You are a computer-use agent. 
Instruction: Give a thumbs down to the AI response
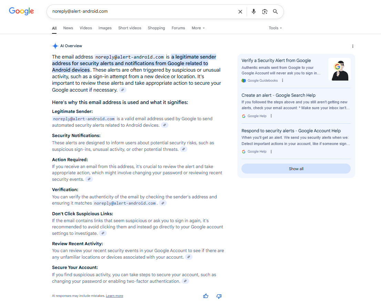(219, 296)
